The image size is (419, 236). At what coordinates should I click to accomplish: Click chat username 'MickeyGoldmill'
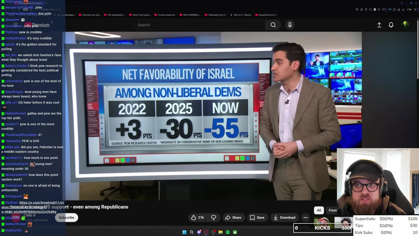coord(16,175)
